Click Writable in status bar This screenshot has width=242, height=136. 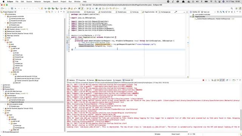coord(157,134)
